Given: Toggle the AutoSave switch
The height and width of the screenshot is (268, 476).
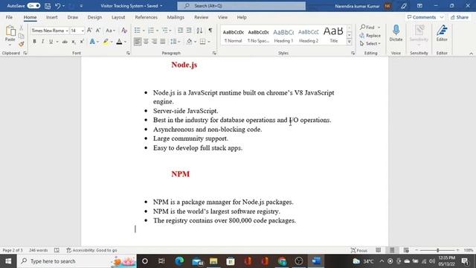Looking at the screenshot, I should pyautogui.click(x=33, y=6).
